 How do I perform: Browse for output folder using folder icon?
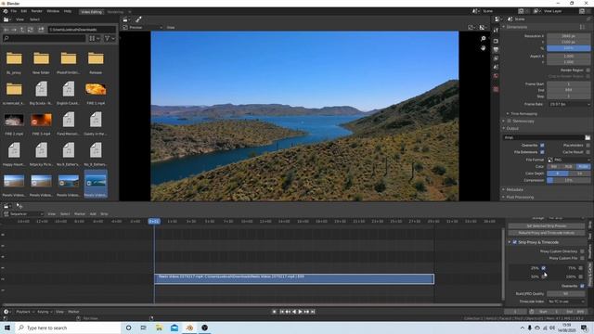[x=588, y=137]
